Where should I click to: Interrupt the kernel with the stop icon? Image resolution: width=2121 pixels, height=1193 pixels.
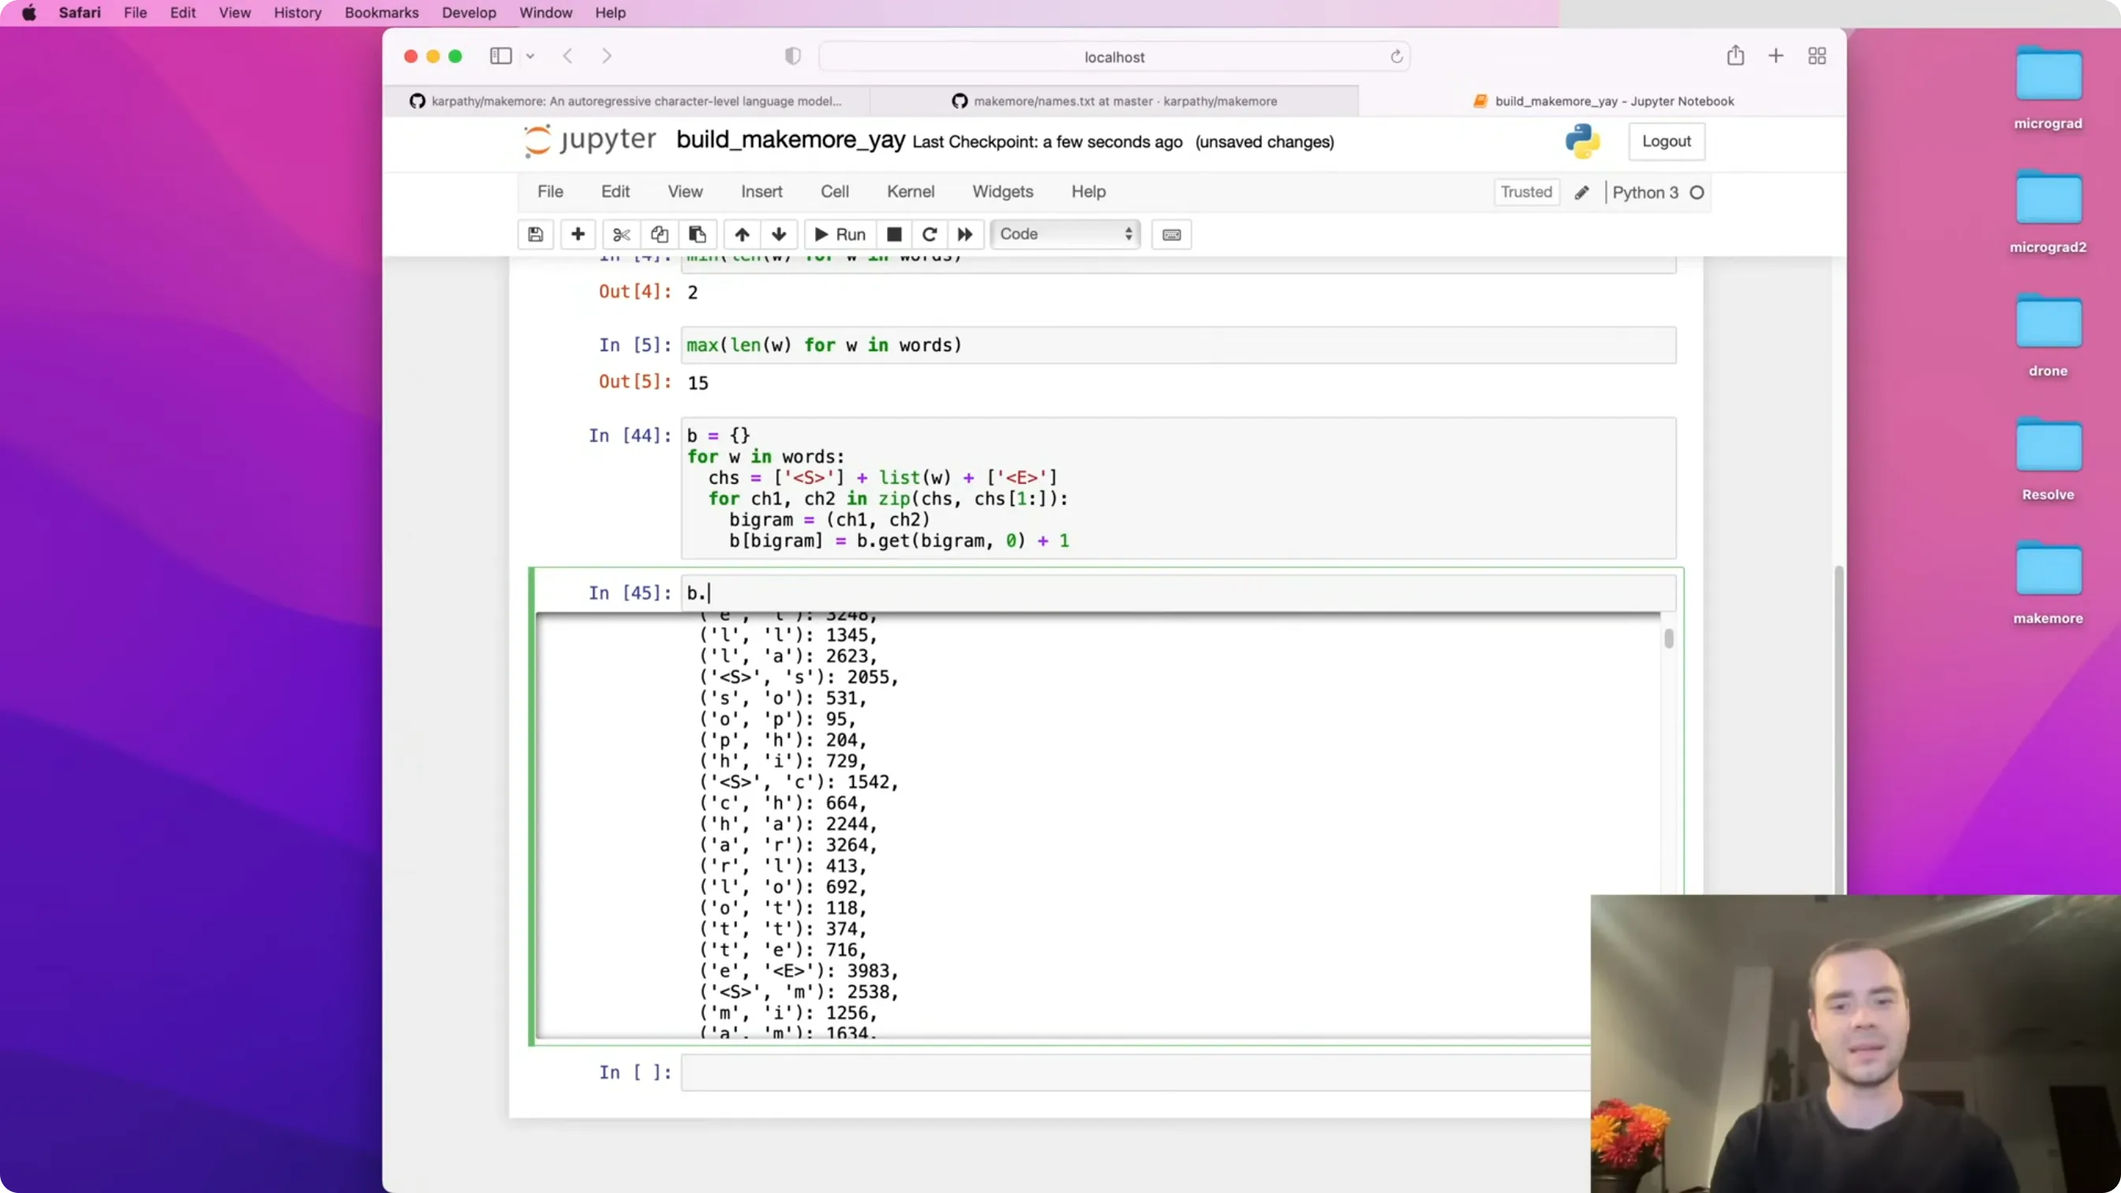pyautogui.click(x=894, y=234)
